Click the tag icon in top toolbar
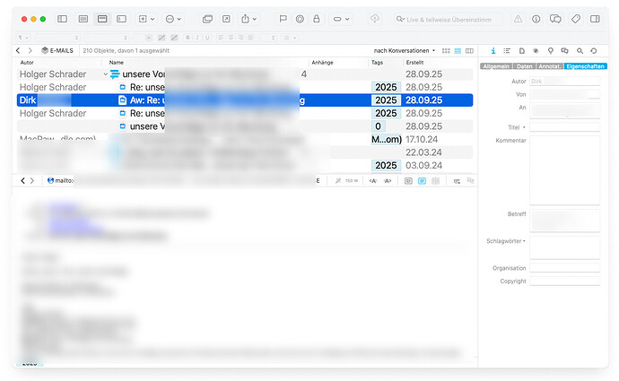Viewport: 619px width, 381px height. click(575, 19)
